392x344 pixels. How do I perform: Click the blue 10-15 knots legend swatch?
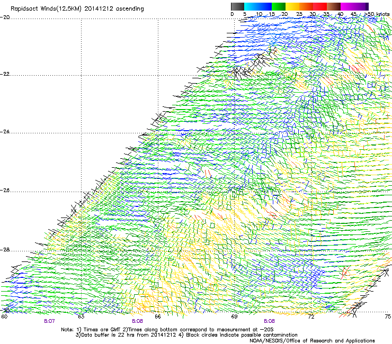tap(265, 6)
